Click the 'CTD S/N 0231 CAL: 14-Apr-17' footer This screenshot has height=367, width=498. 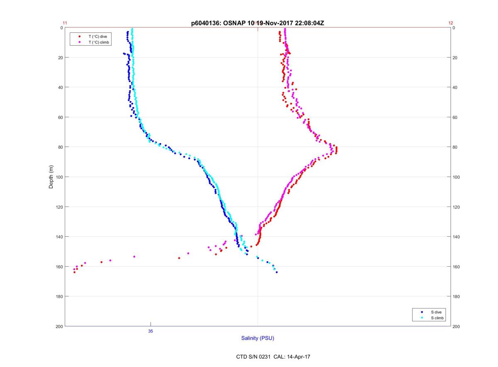point(273,356)
